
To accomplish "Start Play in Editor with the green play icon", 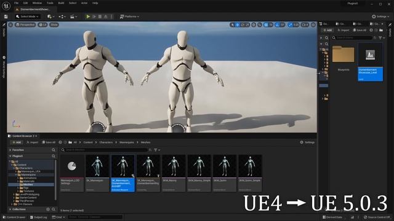I will click(88, 17).
